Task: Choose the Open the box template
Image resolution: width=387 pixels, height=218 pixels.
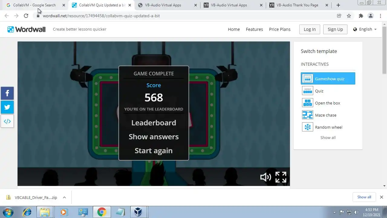Action: click(x=328, y=103)
